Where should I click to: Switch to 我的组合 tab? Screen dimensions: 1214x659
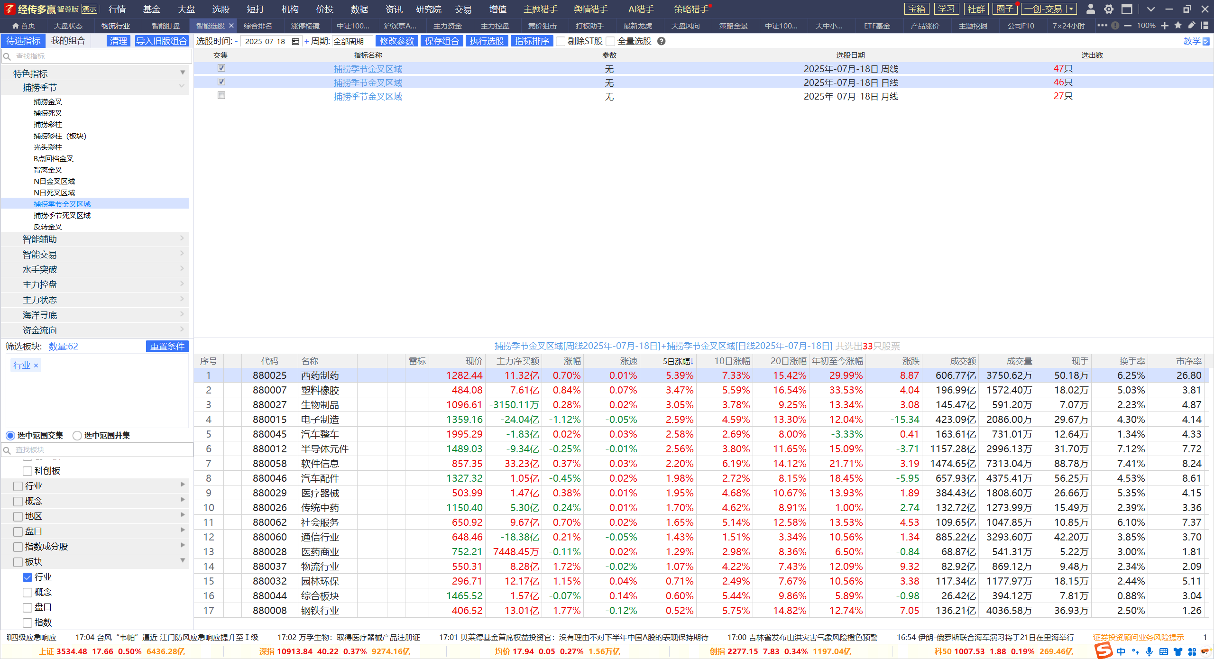tap(68, 41)
